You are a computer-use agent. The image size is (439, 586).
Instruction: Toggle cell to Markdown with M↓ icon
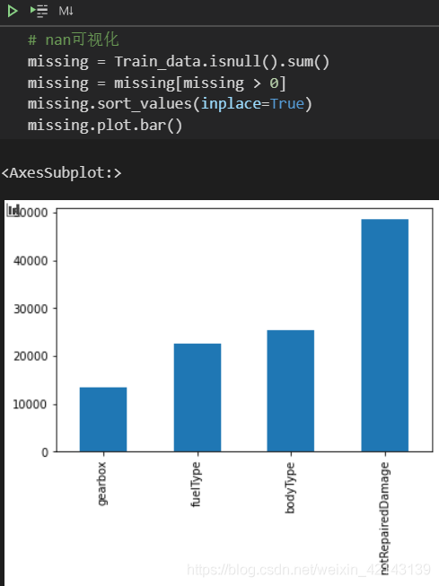(66, 11)
